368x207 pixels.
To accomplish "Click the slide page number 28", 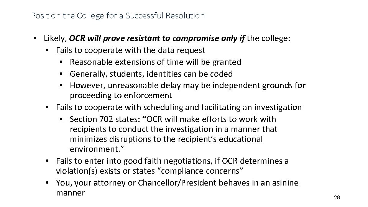I will click(337, 197).
